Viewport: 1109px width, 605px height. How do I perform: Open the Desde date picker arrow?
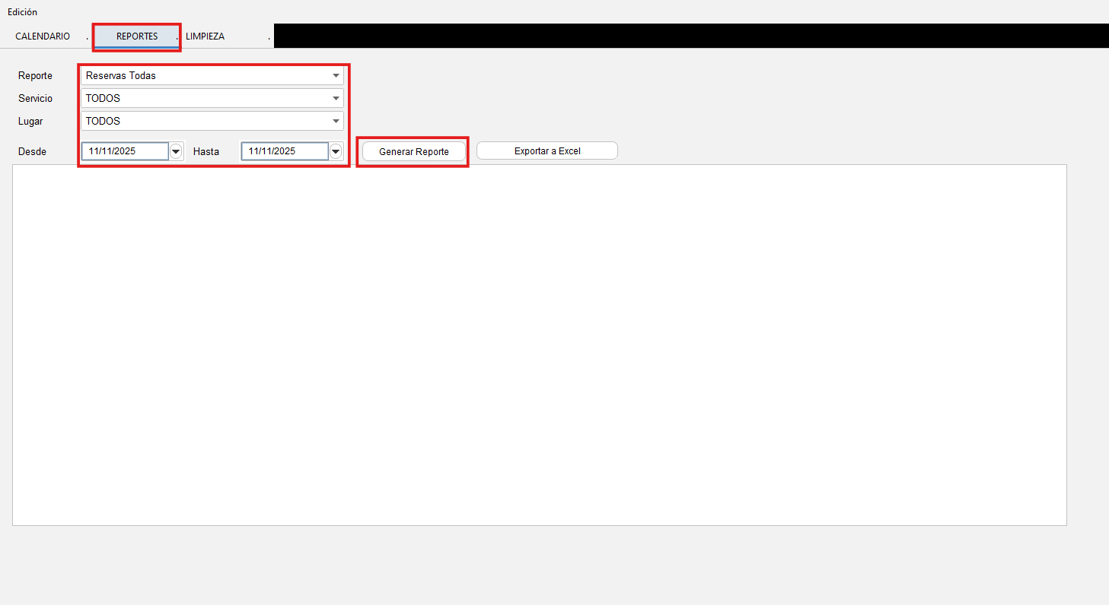[x=176, y=151]
